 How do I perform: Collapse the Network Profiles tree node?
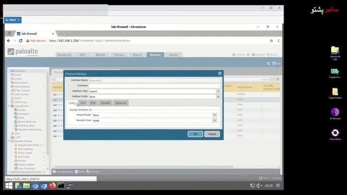(9, 141)
